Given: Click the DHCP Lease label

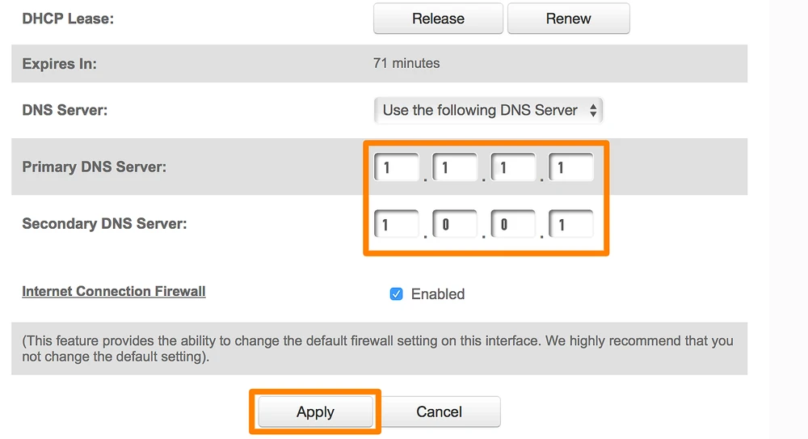Looking at the screenshot, I should 68,18.
